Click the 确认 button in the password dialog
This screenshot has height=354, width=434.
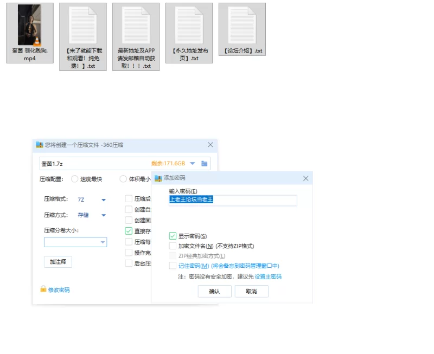tap(214, 292)
